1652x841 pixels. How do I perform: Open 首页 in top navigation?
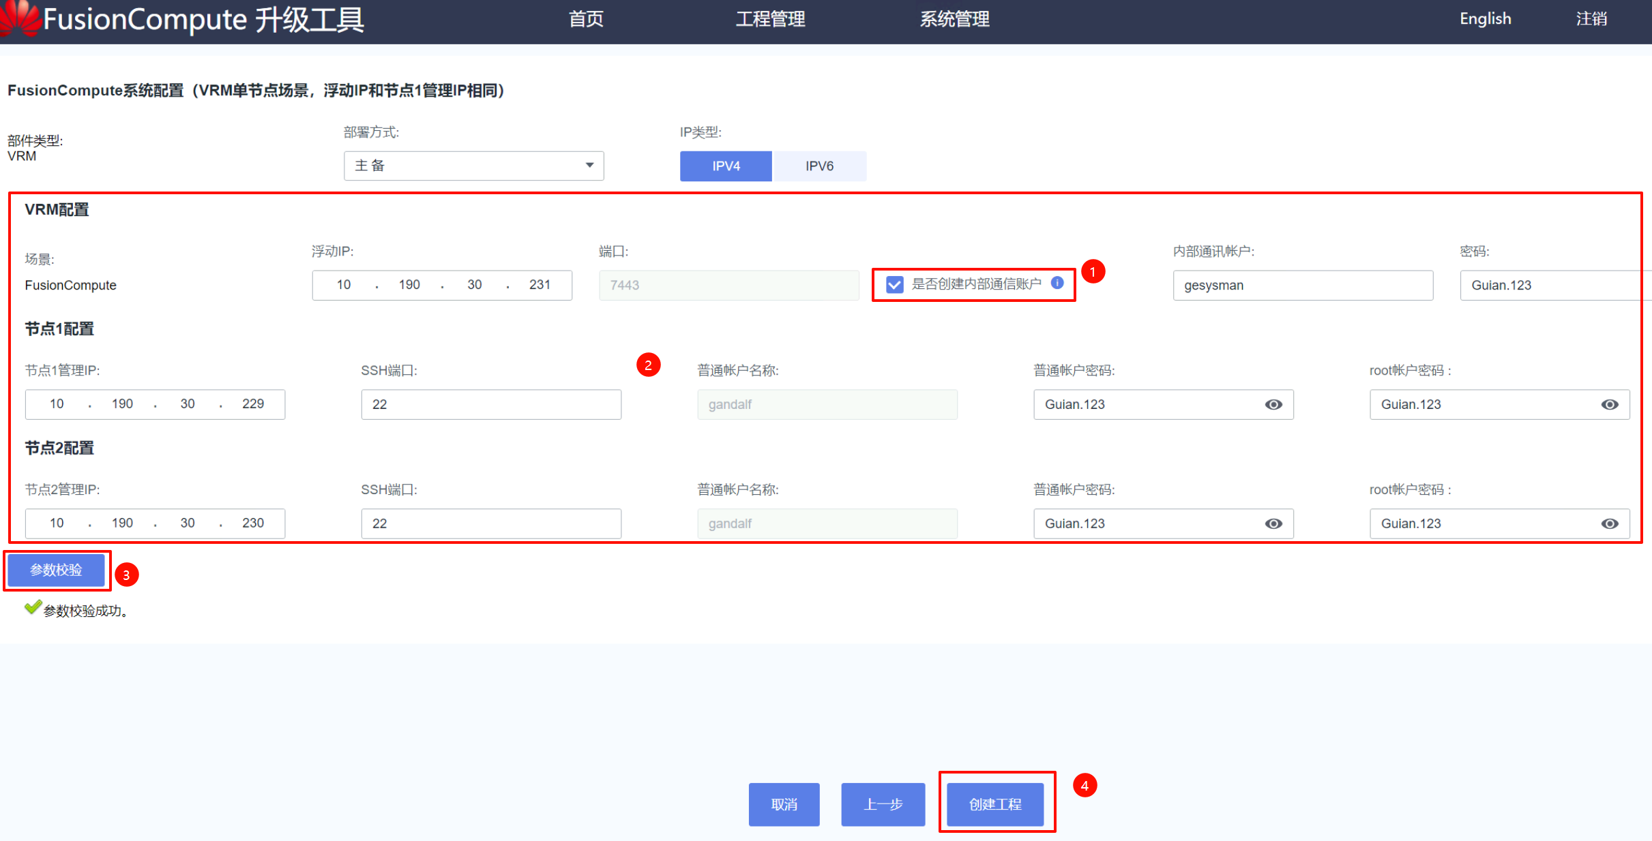586,19
